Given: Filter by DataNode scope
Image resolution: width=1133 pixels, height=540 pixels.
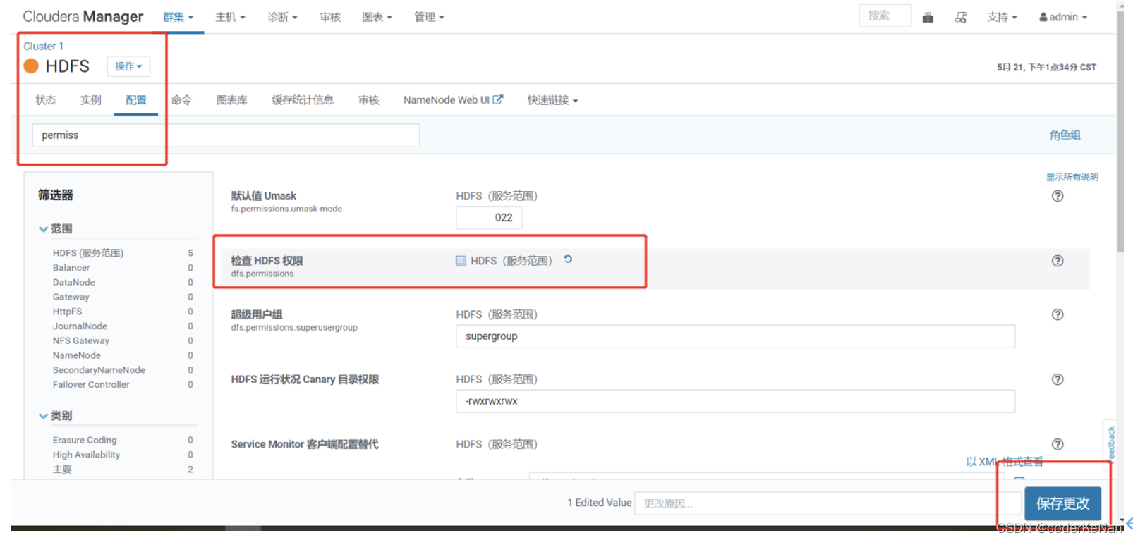Looking at the screenshot, I should [x=74, y=283].
